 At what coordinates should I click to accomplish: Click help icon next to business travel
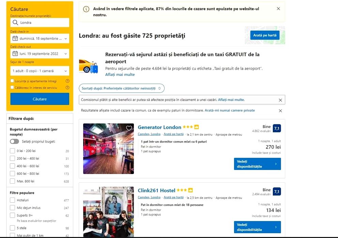(67, 88)
